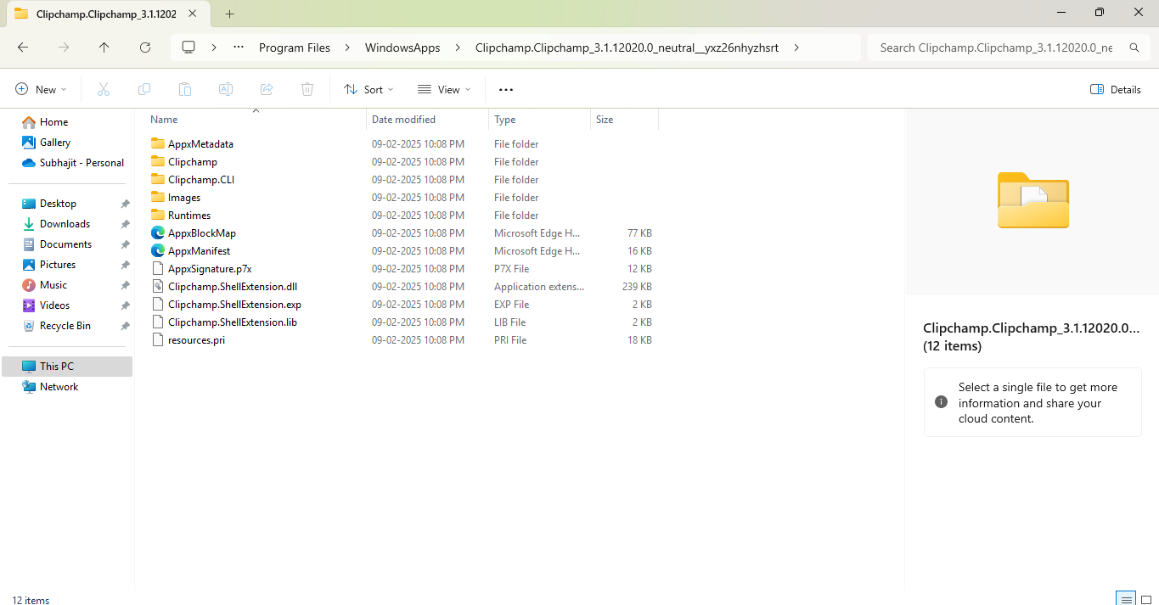The height and width of the screenshot is (605, 1159).
Task: Select the Runtimes folder
Action: pyautogui.click(x=189, y=216)
